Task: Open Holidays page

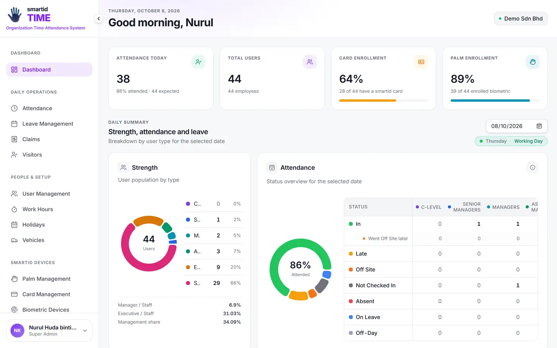Action: (49, 225)
